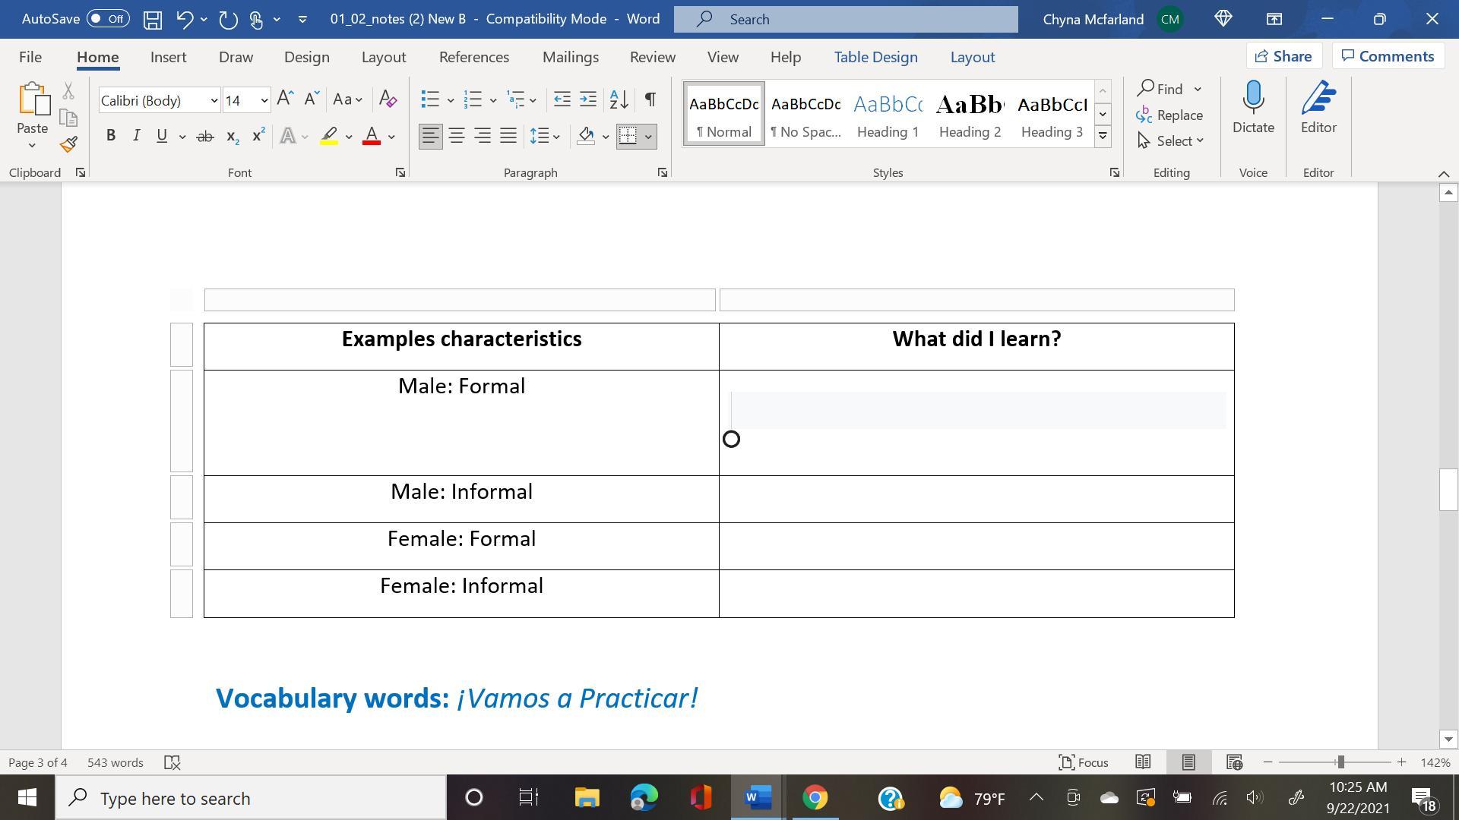Expand the font size dropdown
The height and width of the screenshot is (820, 1459).
(x=264, y=100)
